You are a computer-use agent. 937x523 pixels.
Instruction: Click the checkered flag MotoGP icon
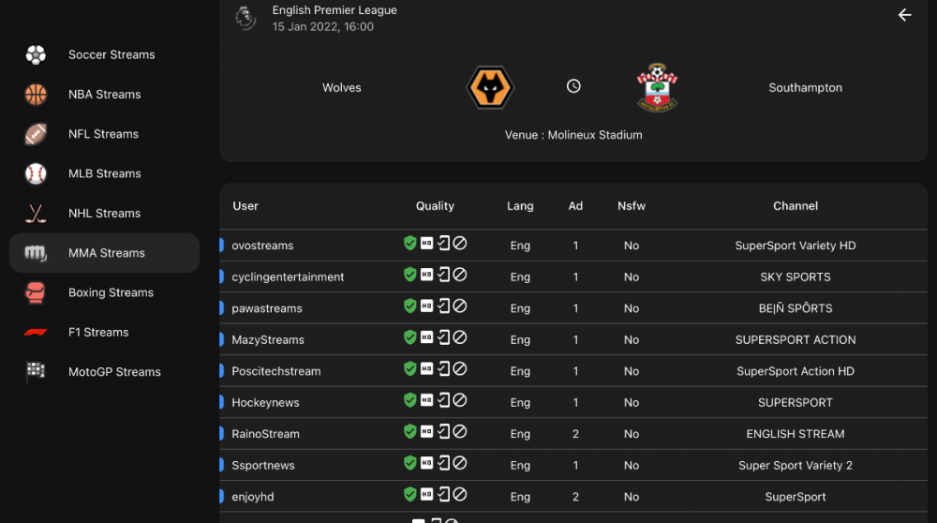36,371
